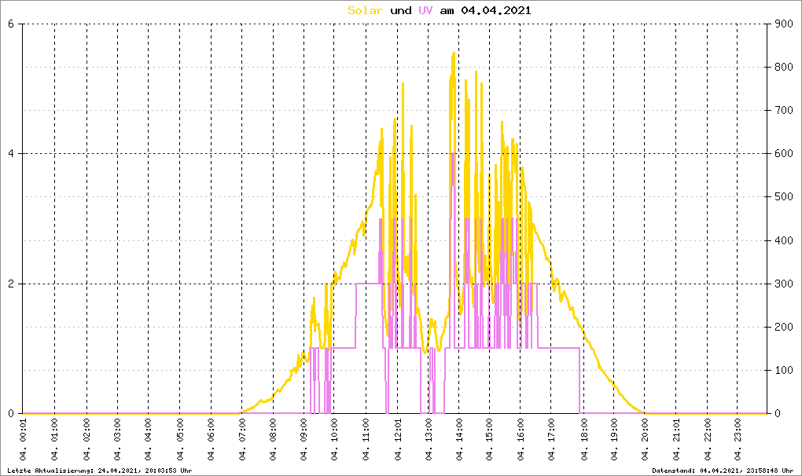Click the time axis label "04. 17:00"
This screenshot has height=476, width=802.
coord(551,440)
